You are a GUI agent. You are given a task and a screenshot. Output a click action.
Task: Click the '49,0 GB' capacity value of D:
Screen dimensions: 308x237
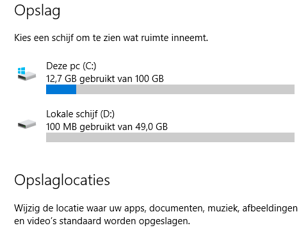(x=152, y=127)
